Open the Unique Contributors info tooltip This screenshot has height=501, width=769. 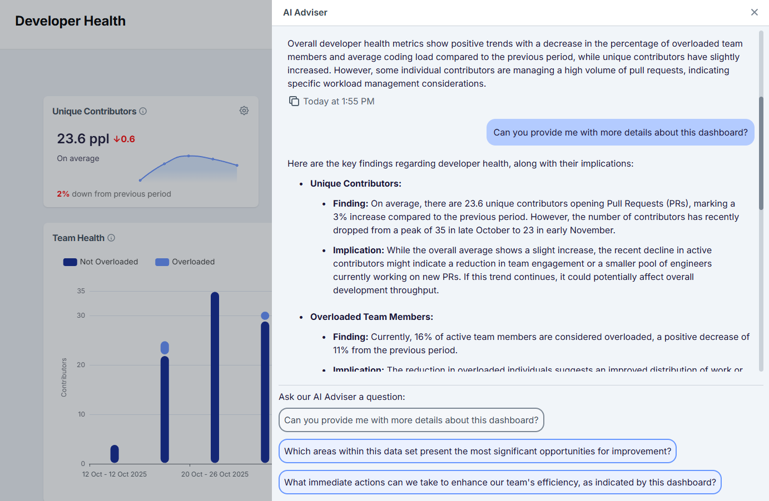point(143,111)
